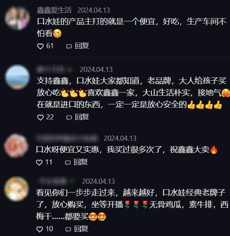Click 回复 text under 鑫鑫爱生活's comment

tap(82, 46)
